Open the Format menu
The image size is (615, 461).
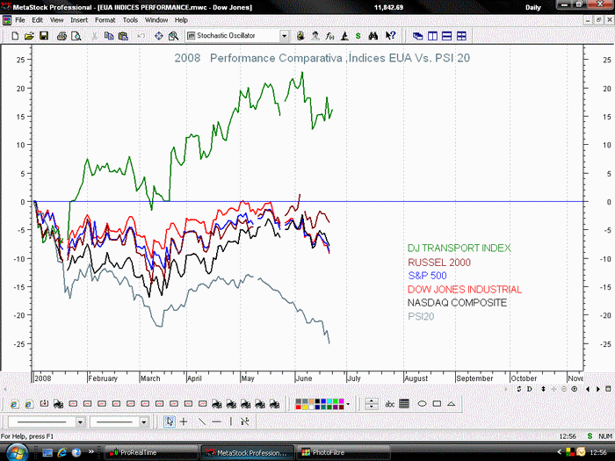click(x=105, y=20)
